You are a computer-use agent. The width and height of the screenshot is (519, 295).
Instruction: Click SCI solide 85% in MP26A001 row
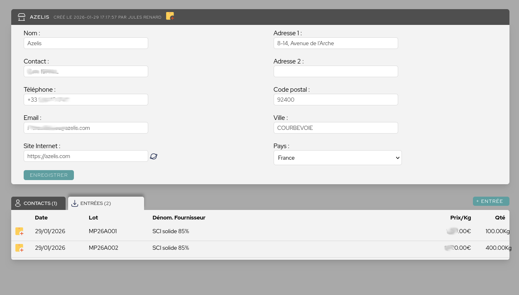[x=171, y=231]
